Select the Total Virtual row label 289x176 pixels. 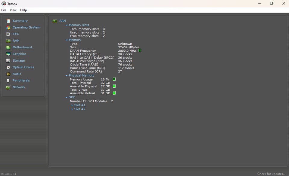click(79, 90)
